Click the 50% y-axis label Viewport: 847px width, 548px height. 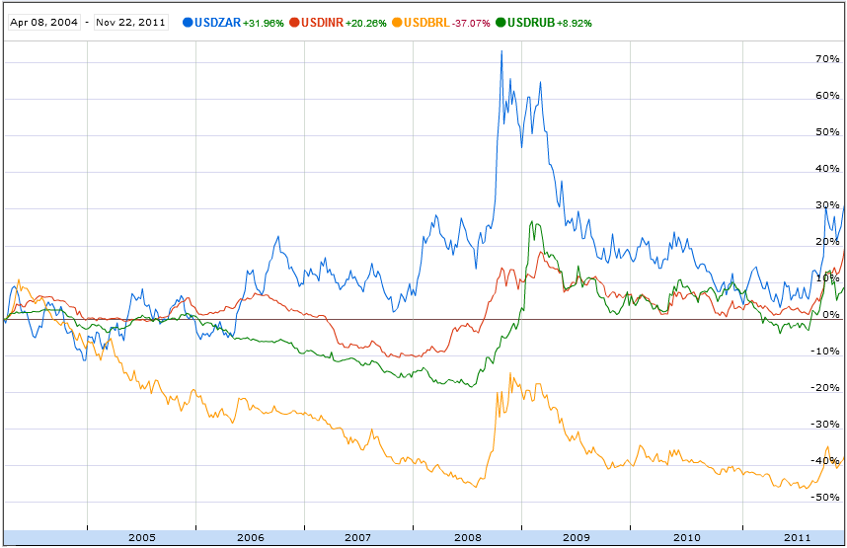pos(827,132)
